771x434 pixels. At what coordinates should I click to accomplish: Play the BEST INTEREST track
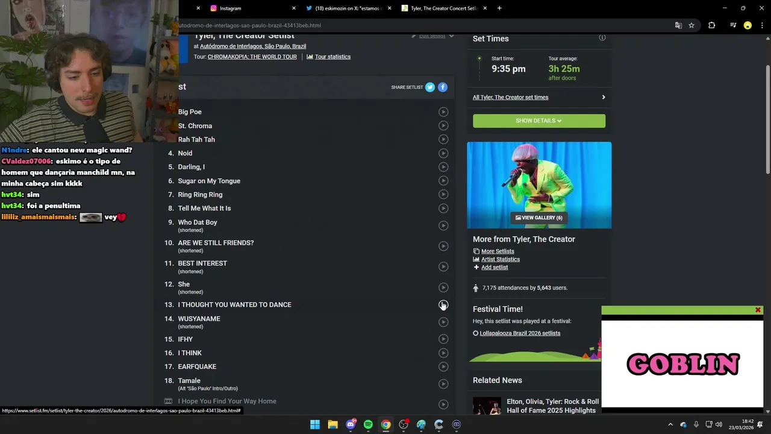(x=443, y=266)
